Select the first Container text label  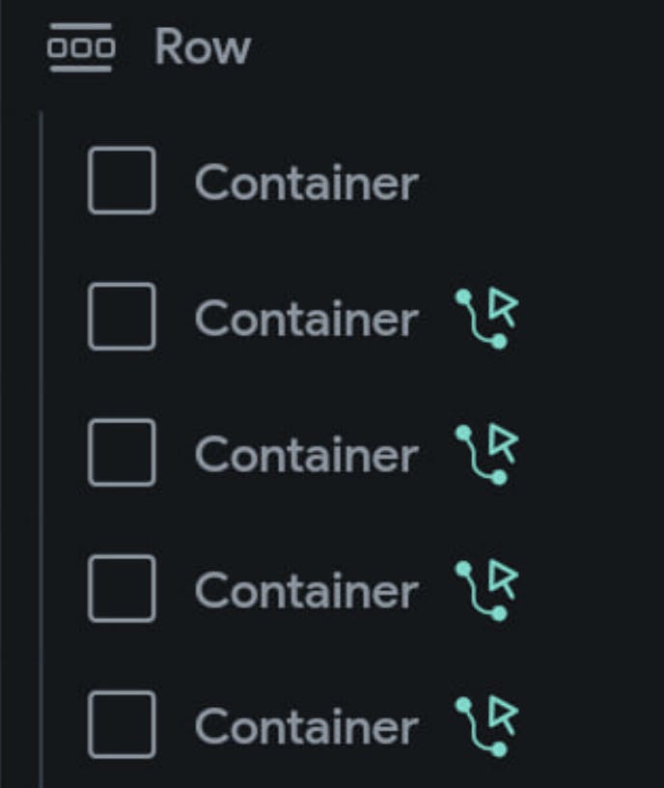click(306, 183)
